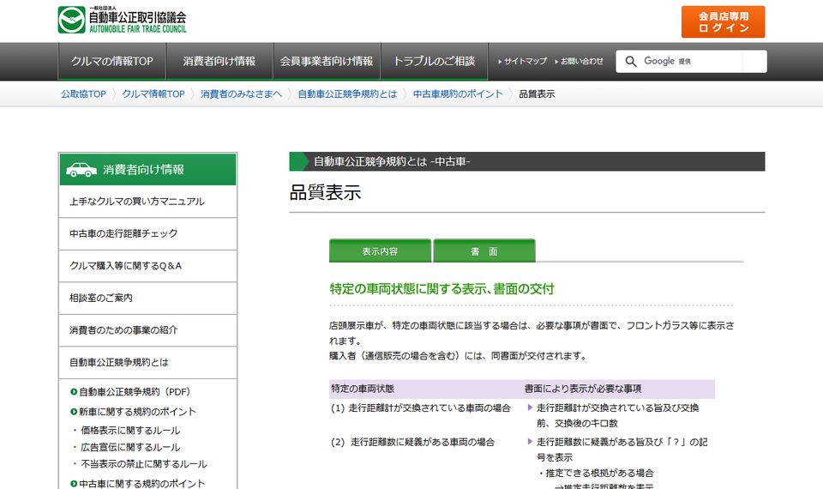
Task: Click 中古車規約のポイント breadcrumb
Action: (x=458, y=94)
